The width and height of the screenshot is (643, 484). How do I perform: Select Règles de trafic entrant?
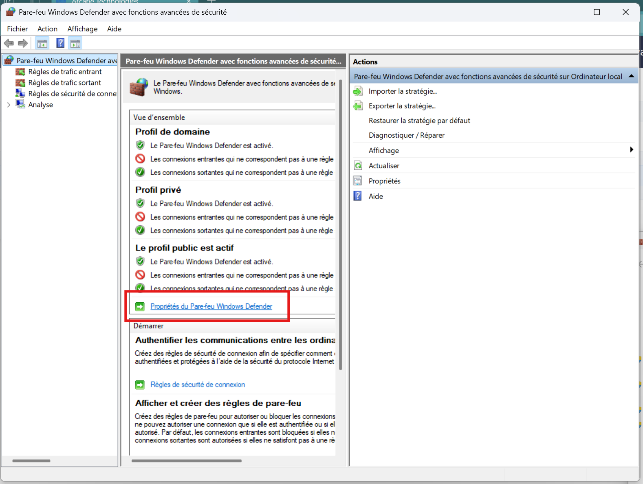coord(65,72)
